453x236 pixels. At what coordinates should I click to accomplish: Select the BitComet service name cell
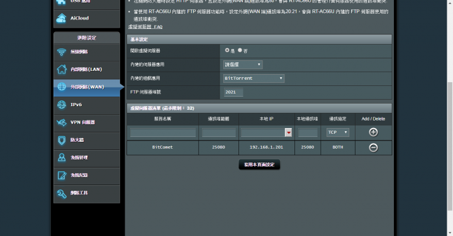(162, 147)
